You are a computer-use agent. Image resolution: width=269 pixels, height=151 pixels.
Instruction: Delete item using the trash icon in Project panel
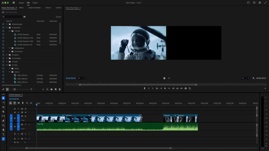click(x=59, y=89)
